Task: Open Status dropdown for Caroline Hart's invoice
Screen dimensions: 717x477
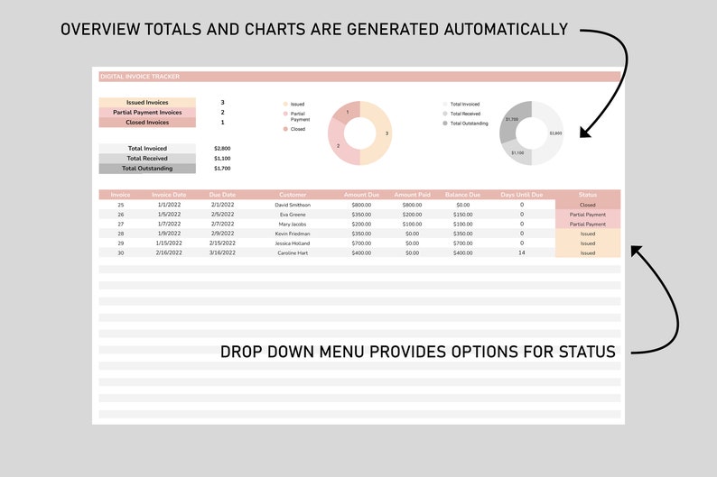Action: tap(588, 252)
